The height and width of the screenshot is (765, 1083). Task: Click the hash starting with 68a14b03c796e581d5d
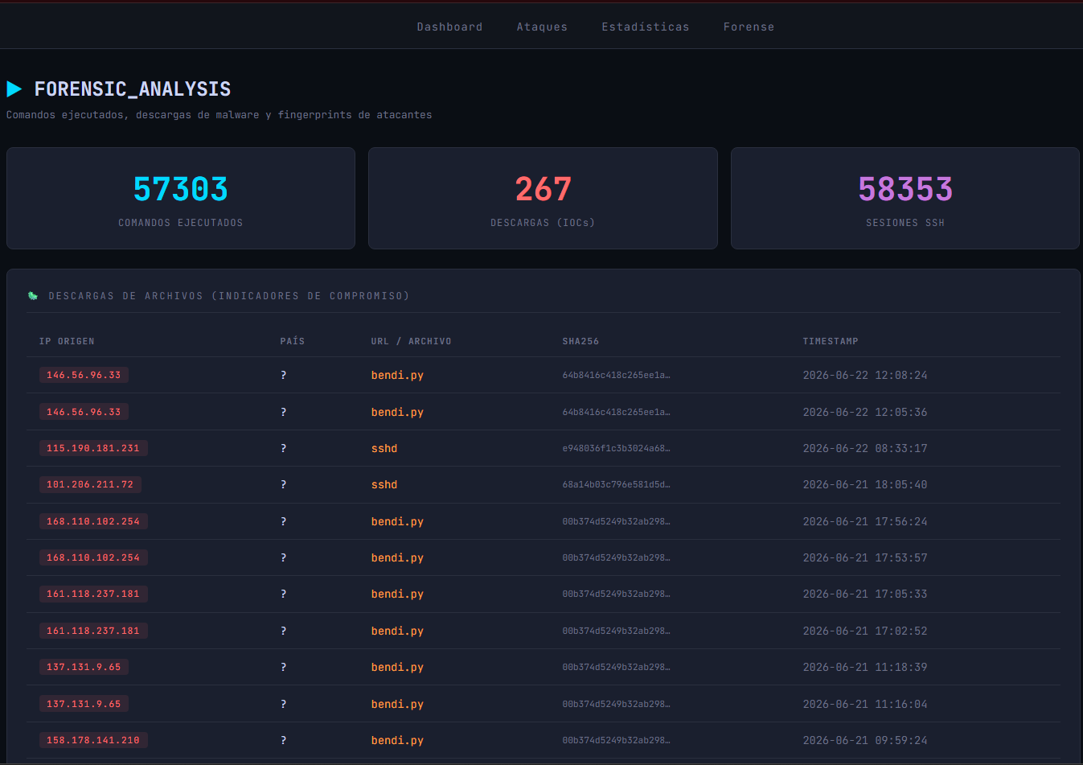pos(616,484)
